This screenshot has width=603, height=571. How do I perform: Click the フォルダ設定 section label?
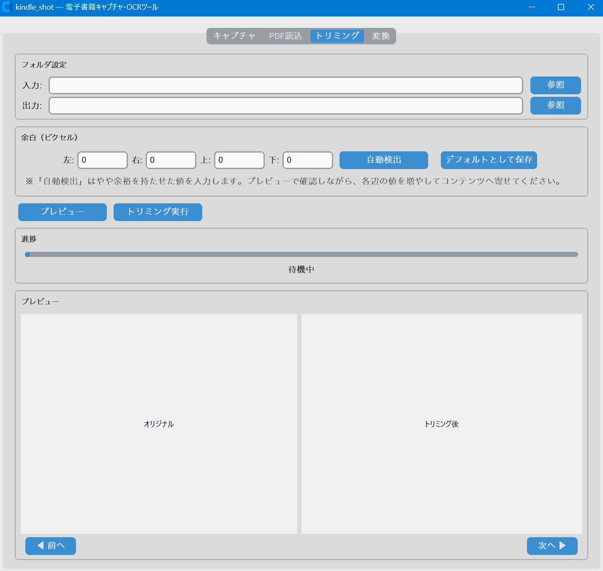tap(44, 65)
